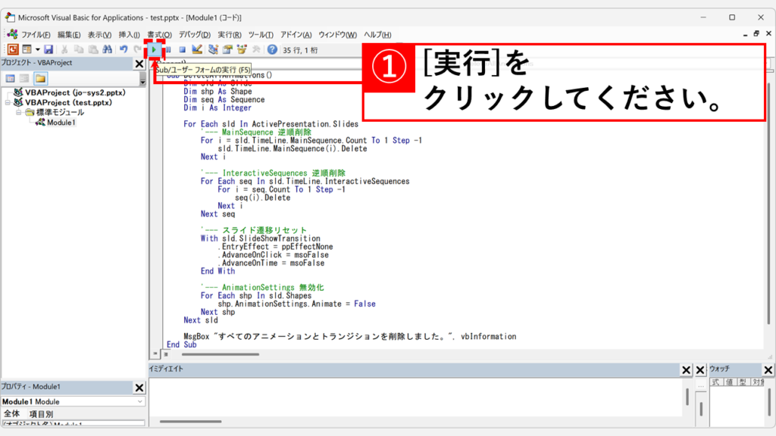Screen dimensions: 776x436
Task: Click inside the イミディエイト input area
Action: click(416, 398)
